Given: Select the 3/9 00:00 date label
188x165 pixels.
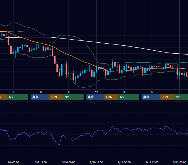Looking at the screenshot, I should 13,162.
